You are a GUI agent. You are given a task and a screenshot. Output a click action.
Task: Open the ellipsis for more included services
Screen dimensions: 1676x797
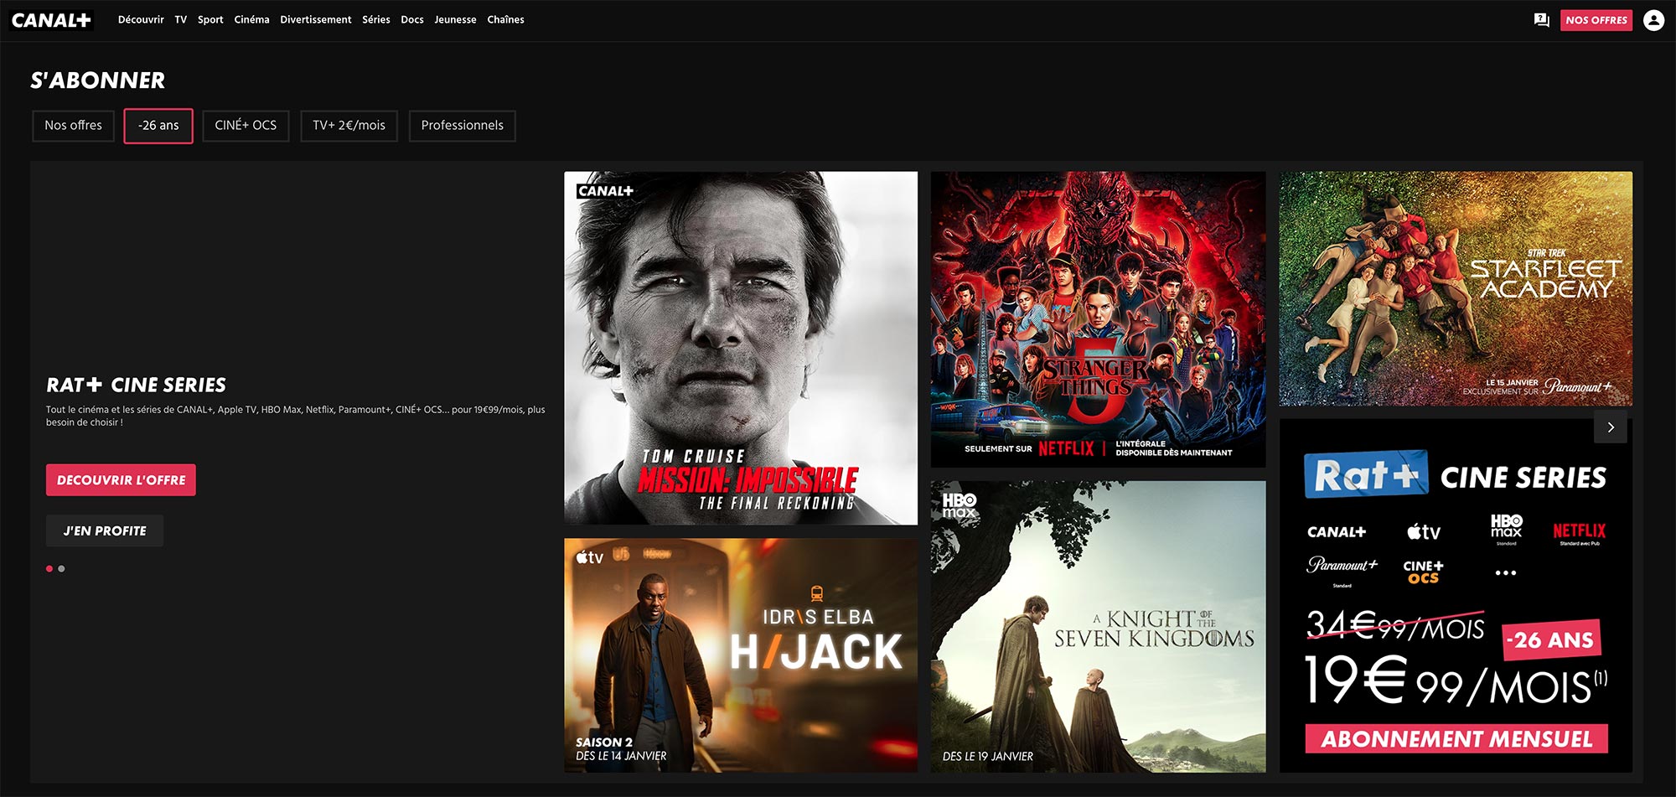(x=1506, y=571)
